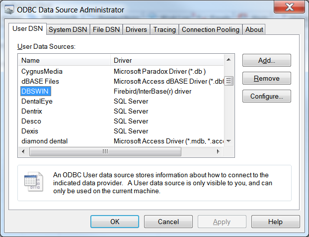Click the vertical scrollbar up arrow
This screenshot has width=309, height=237.
pos(229,60)
